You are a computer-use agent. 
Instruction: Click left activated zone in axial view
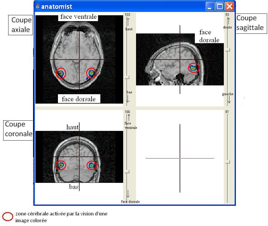pos(61,73)
